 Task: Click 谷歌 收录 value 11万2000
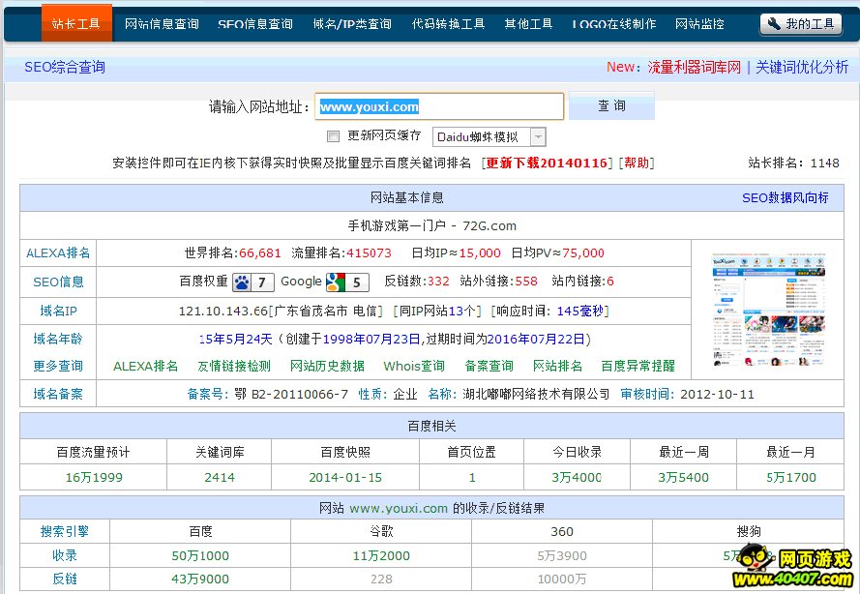point(381,555)
